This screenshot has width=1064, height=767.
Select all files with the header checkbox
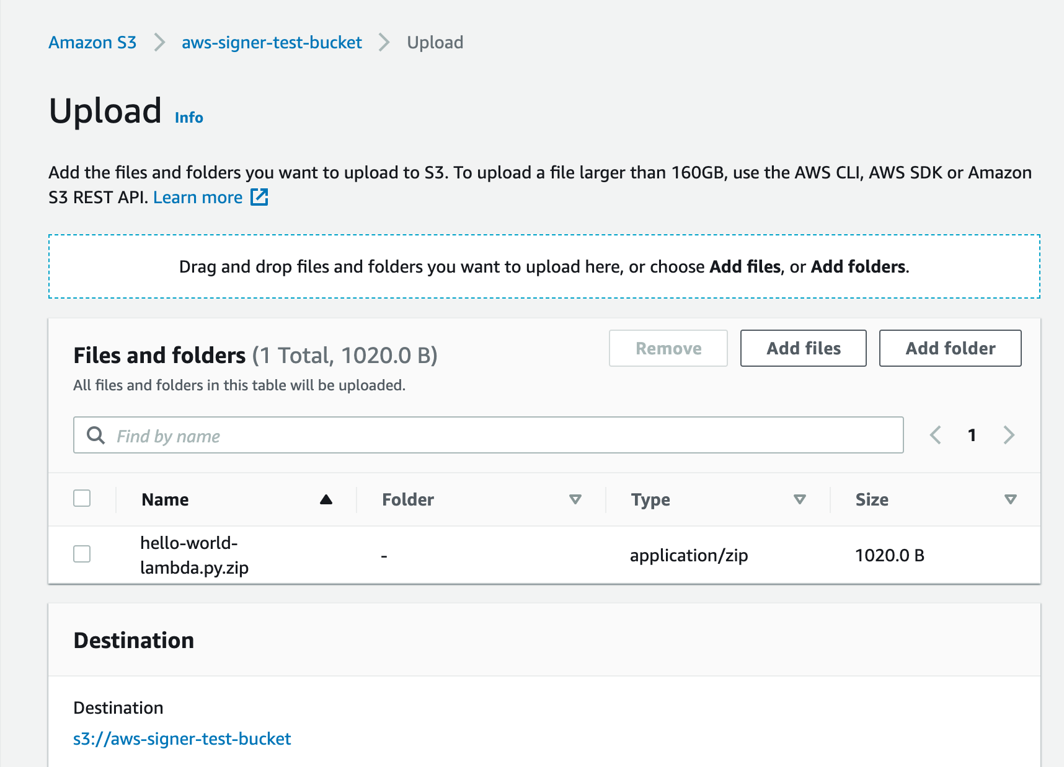[82, 498]
